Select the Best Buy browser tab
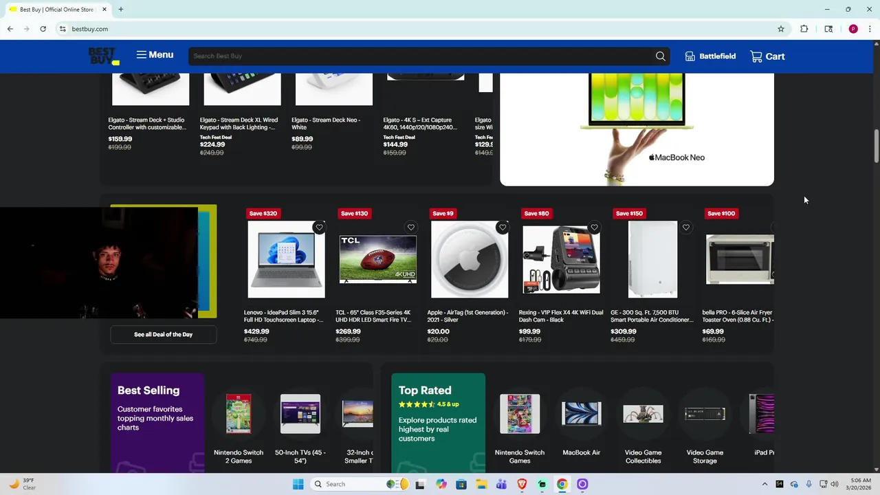 point(58,10)
